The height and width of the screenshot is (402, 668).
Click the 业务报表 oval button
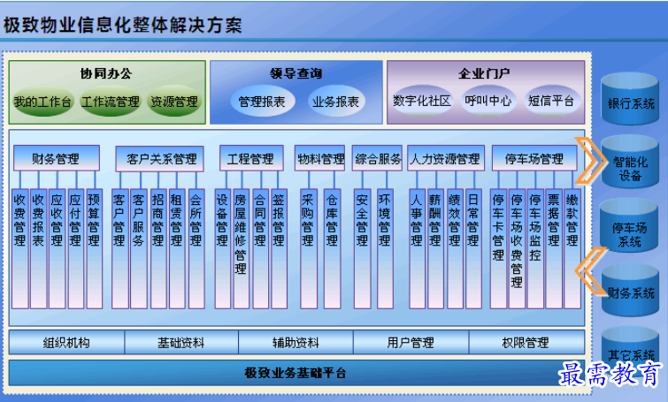pos(335,102)
